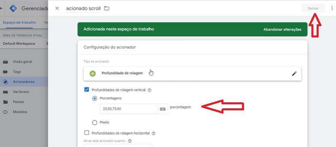This screenshot has width=336, height=147.
Task: Open Acionadores in sidebar
Action: pyautogui.click(x=24, y=82)
